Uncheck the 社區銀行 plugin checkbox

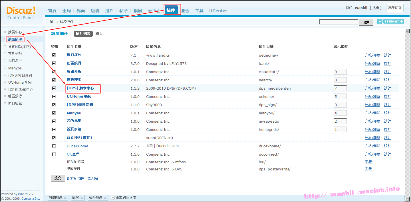point(54,63)
